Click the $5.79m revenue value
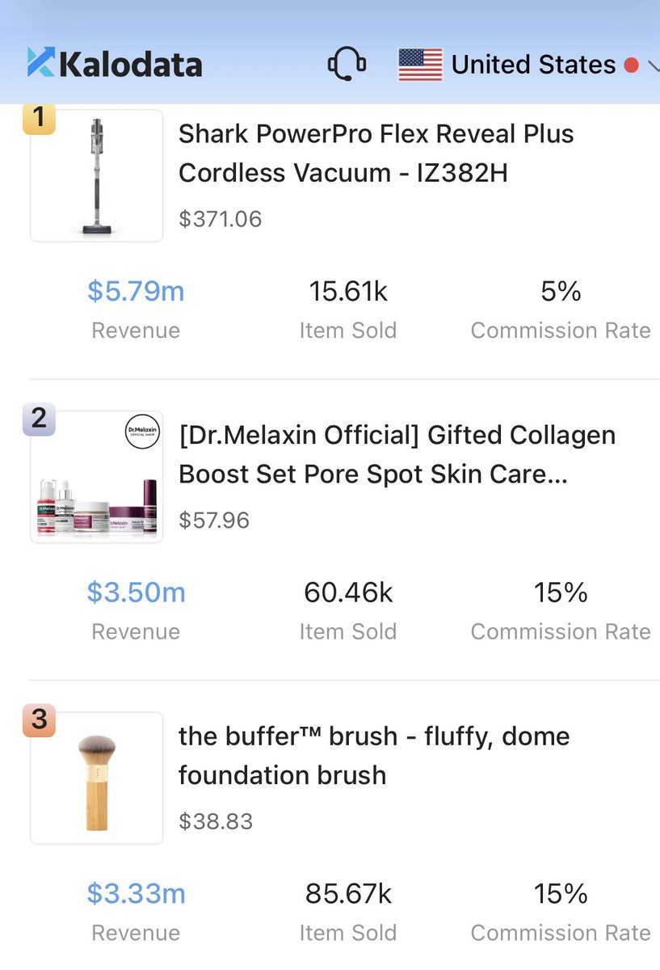Image resolution: width=660 pixels, height=970 pixels. click(x=136, y=291)
